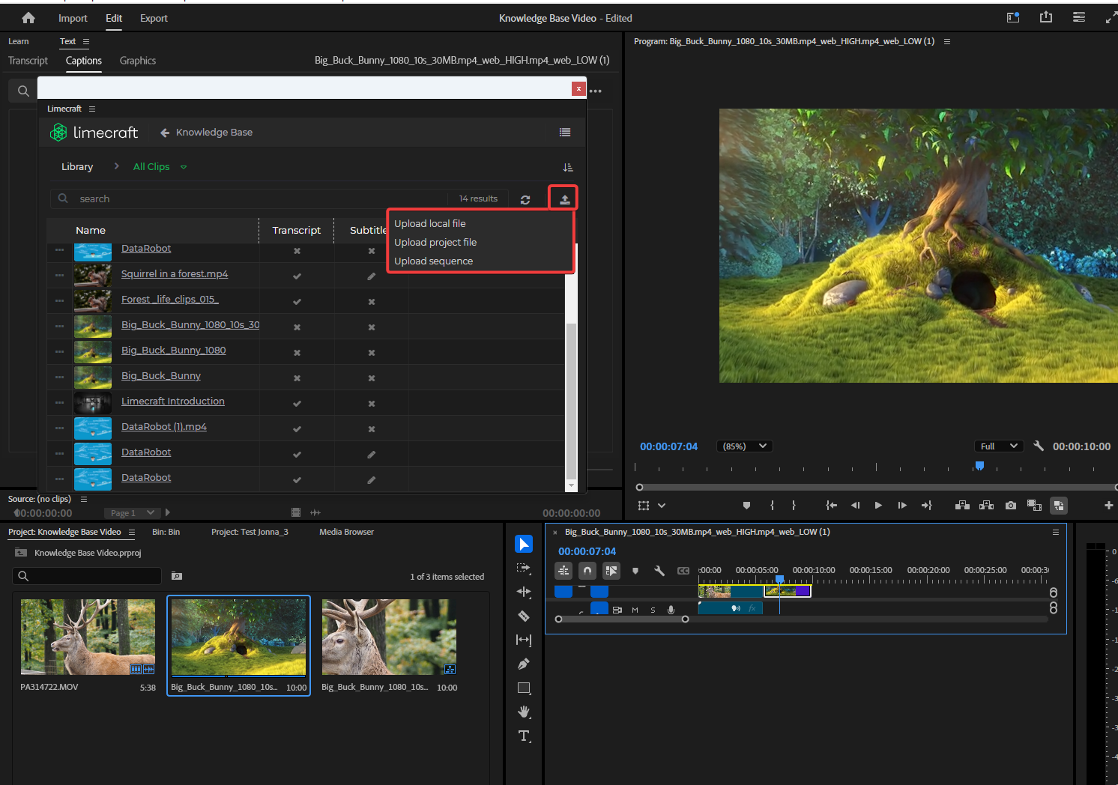Open the Media Browser tab
This screenshot has height=785, width=1118.
(x=346, y=532)
